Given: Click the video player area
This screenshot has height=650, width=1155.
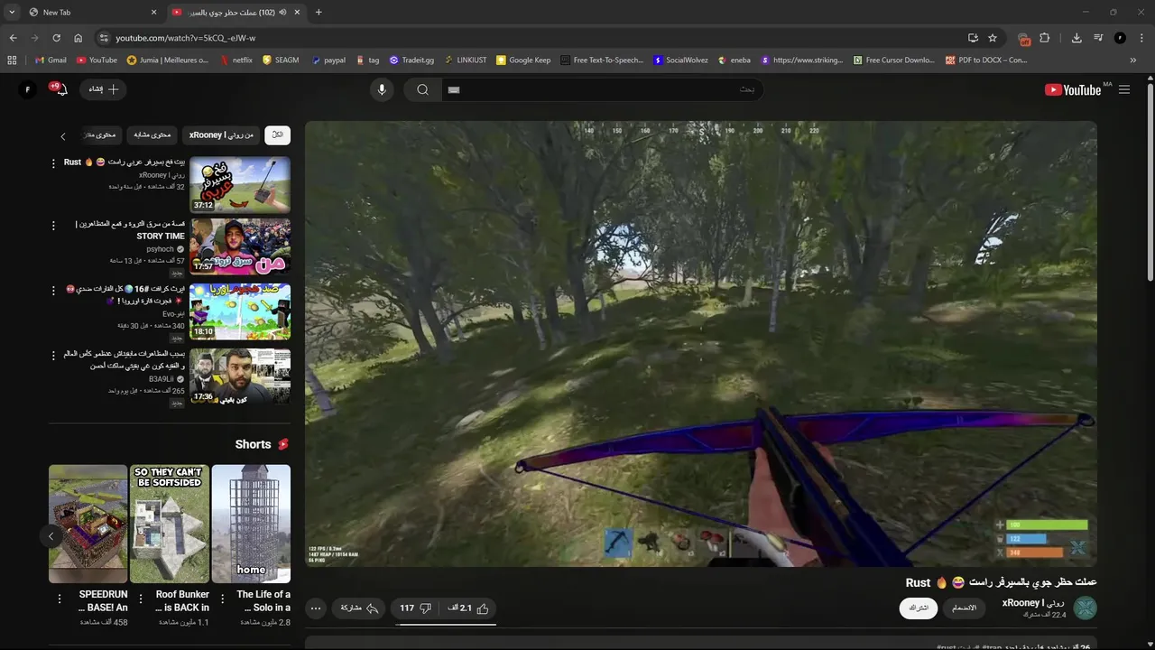Looking at the screenshot, I should 701,344.
